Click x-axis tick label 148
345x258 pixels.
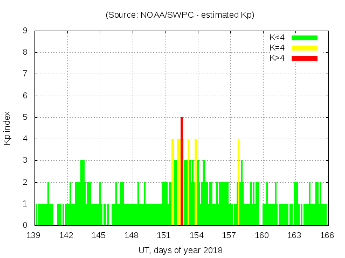point(132,235)
